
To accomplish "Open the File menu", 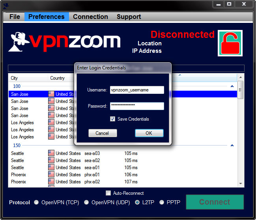I will click(x=15, y=17).
